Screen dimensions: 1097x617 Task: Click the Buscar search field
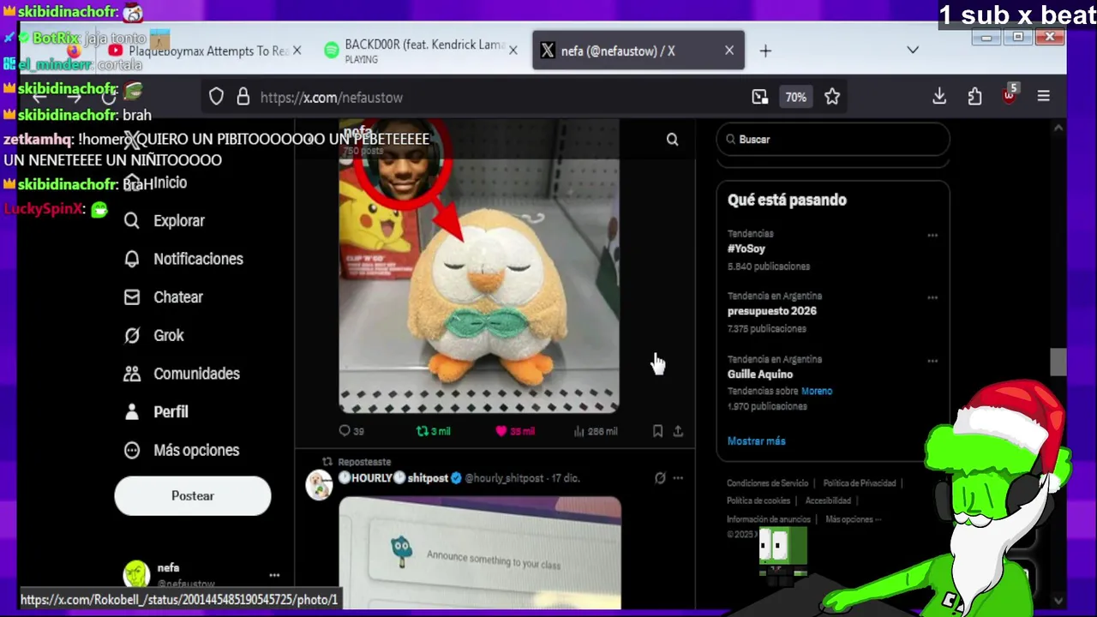(x=833, y=139)
